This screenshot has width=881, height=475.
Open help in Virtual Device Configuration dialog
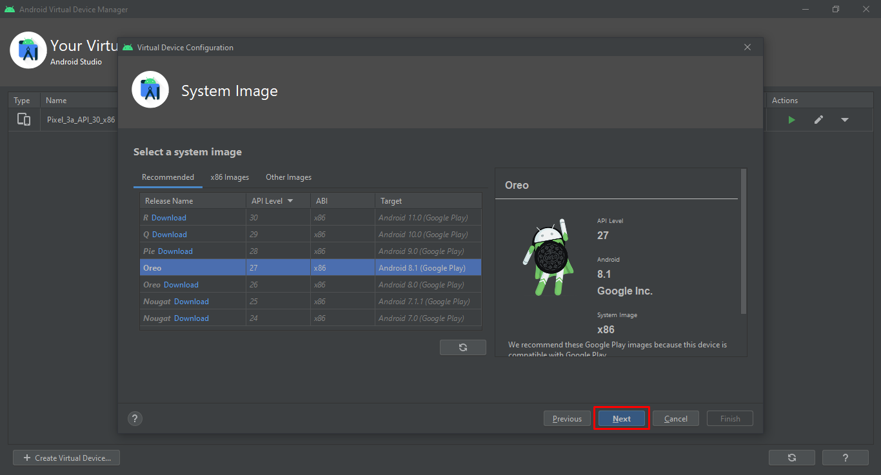135,418
